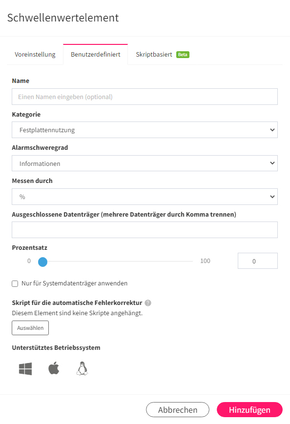The width and height of the screenshot is (290, 424).
Task: Select the Benutzerdefiniert tab
Action: (x=96, y=54)
